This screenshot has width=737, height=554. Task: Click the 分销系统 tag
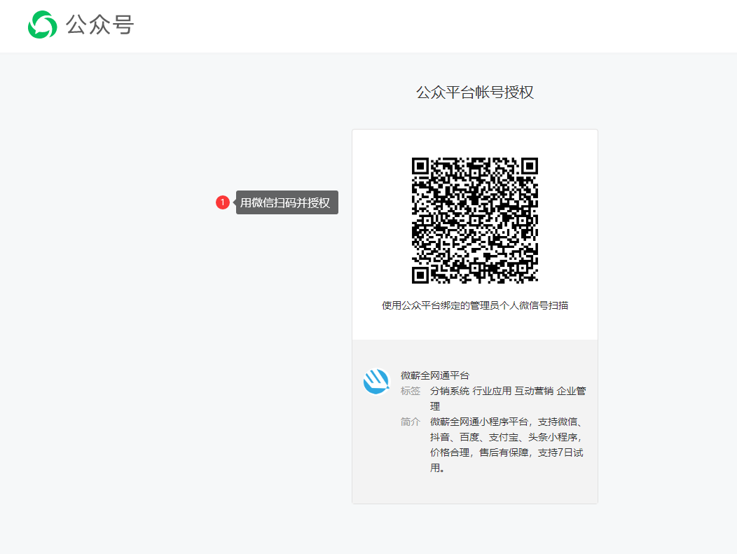click(449, 391)
